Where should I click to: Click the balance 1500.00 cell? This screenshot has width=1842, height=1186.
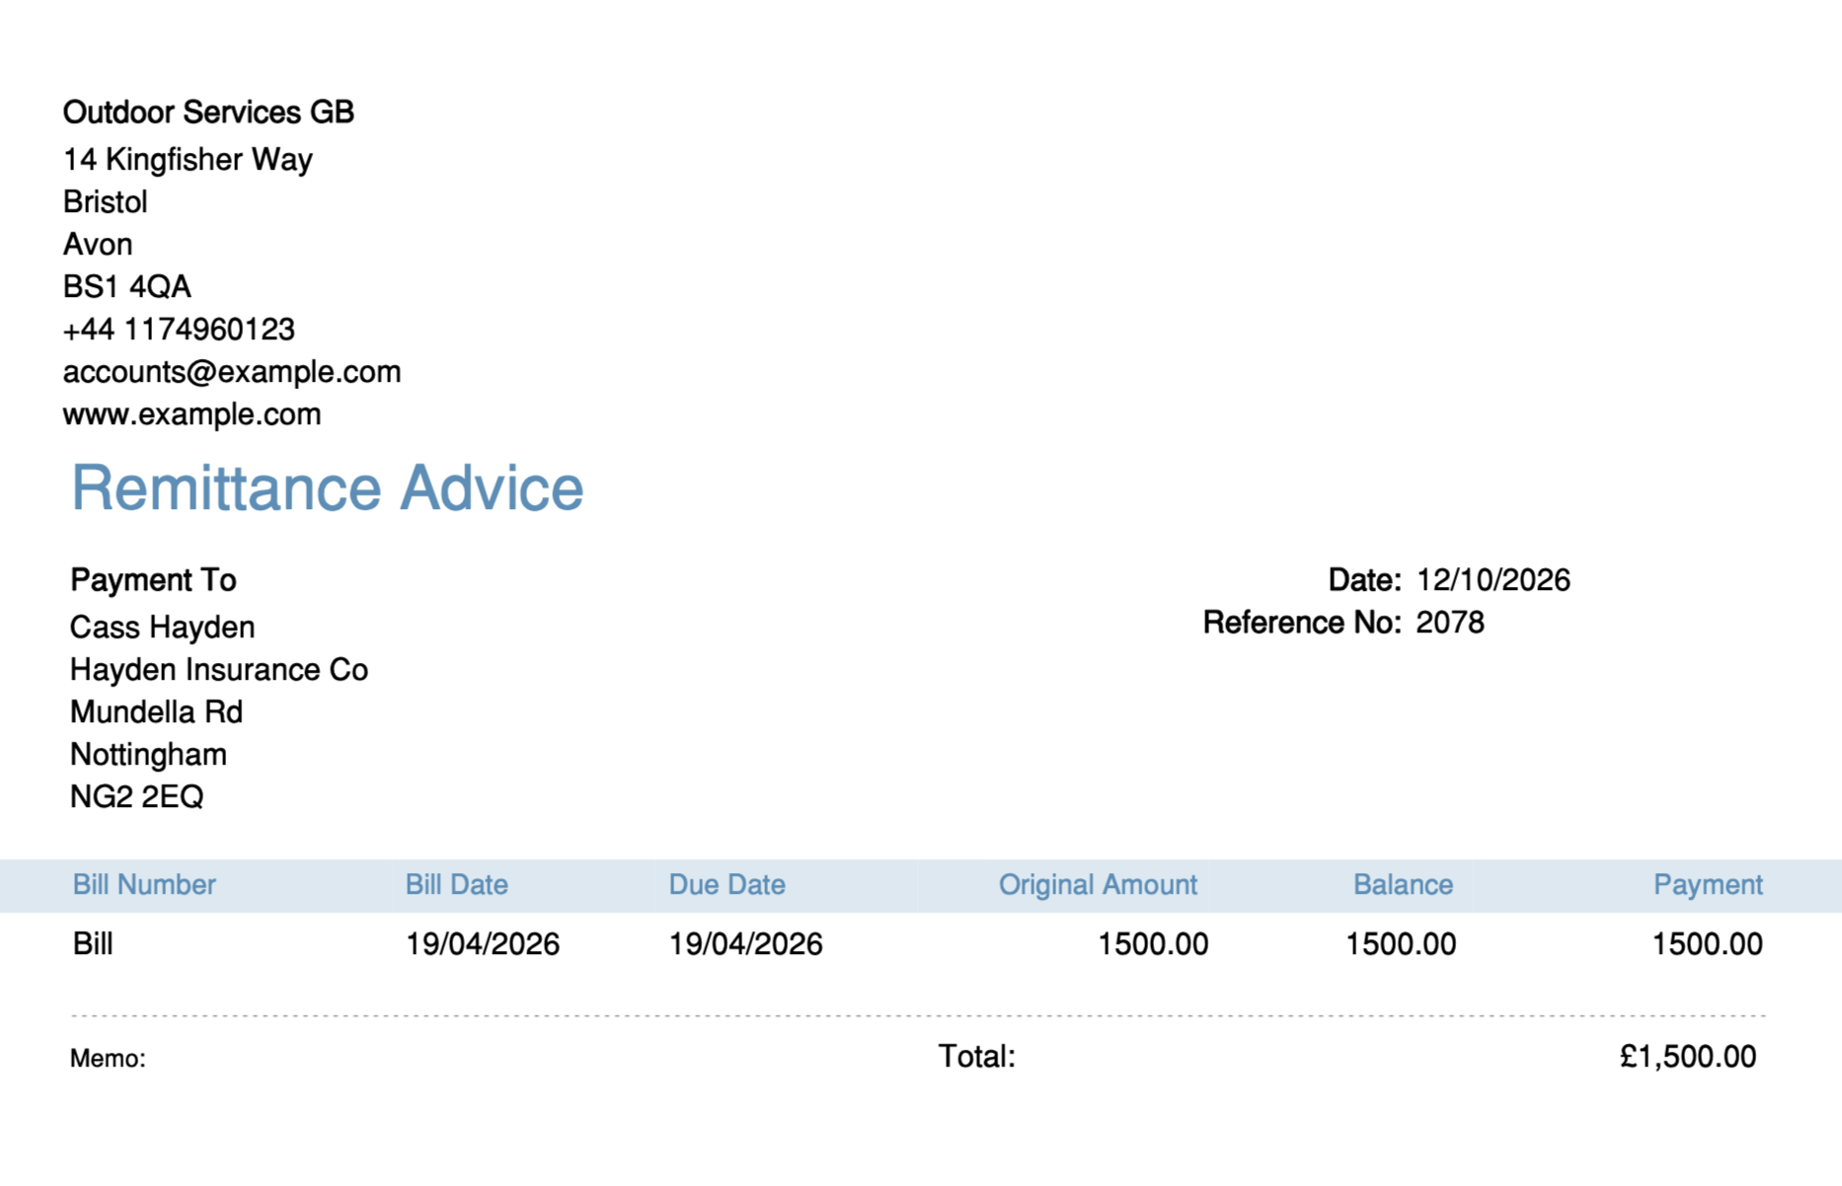coord(1401,944)
